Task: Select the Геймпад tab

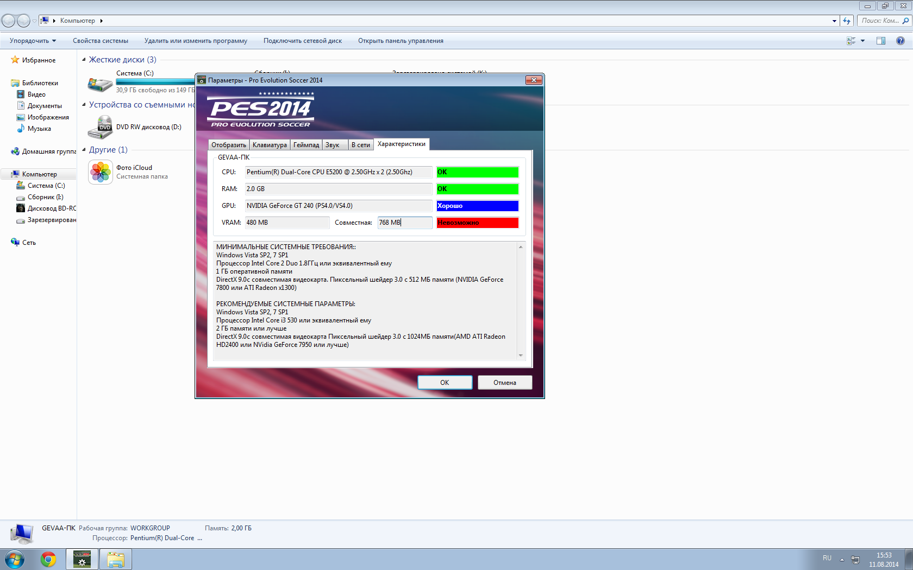Action: (306, 145)
